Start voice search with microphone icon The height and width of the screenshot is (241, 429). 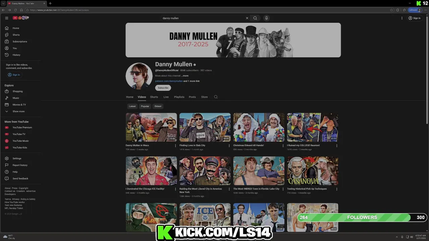(x=266, y=18)
